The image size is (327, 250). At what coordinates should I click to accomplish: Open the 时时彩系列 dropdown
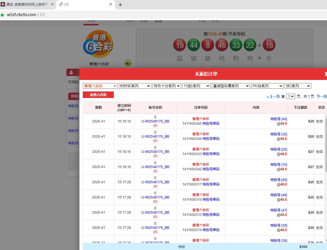pos(135,86)
